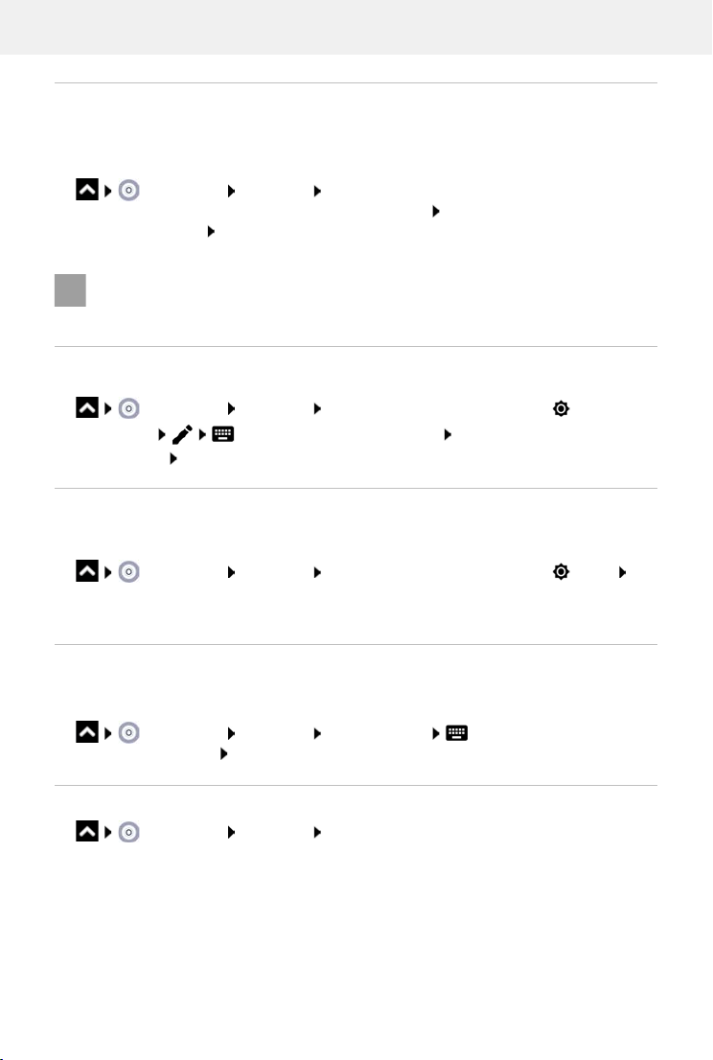Image resolution: width=713 pixels, height=1060 pixels.
Task: Click the arrow directly before the lower keyboard icon
Action: coord(436,733)
